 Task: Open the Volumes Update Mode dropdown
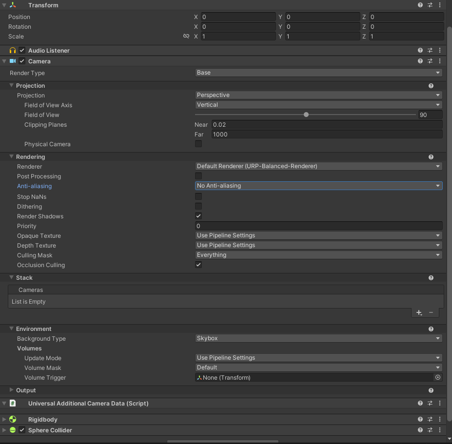coord(318,358)
